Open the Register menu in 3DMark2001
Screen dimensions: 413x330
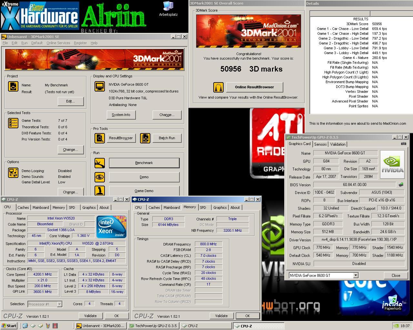(x=80, y=43)
